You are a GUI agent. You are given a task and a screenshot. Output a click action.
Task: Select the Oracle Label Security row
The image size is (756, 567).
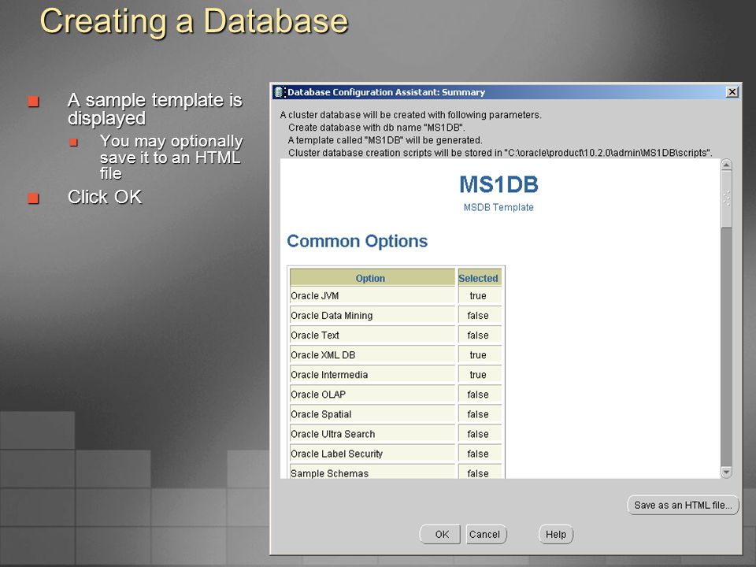tap(396, 454)
